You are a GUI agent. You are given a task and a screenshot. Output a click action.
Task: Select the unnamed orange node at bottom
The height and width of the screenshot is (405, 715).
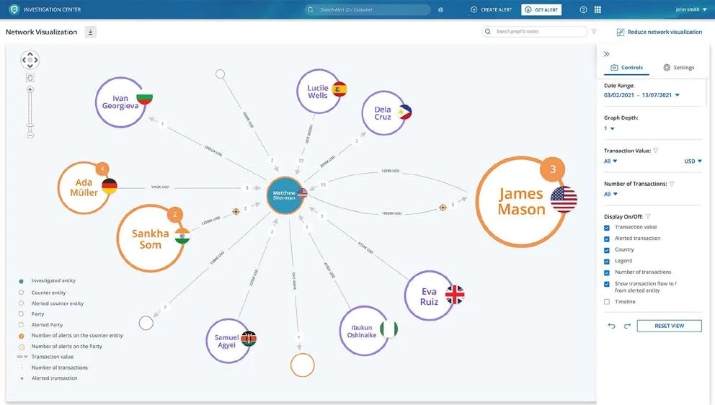point(302,365)
